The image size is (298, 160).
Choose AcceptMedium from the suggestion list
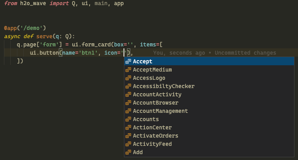[x=209, y=70]
